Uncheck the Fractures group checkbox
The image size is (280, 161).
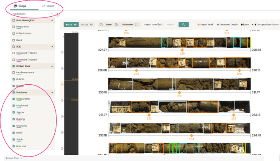tap(13, 93)
